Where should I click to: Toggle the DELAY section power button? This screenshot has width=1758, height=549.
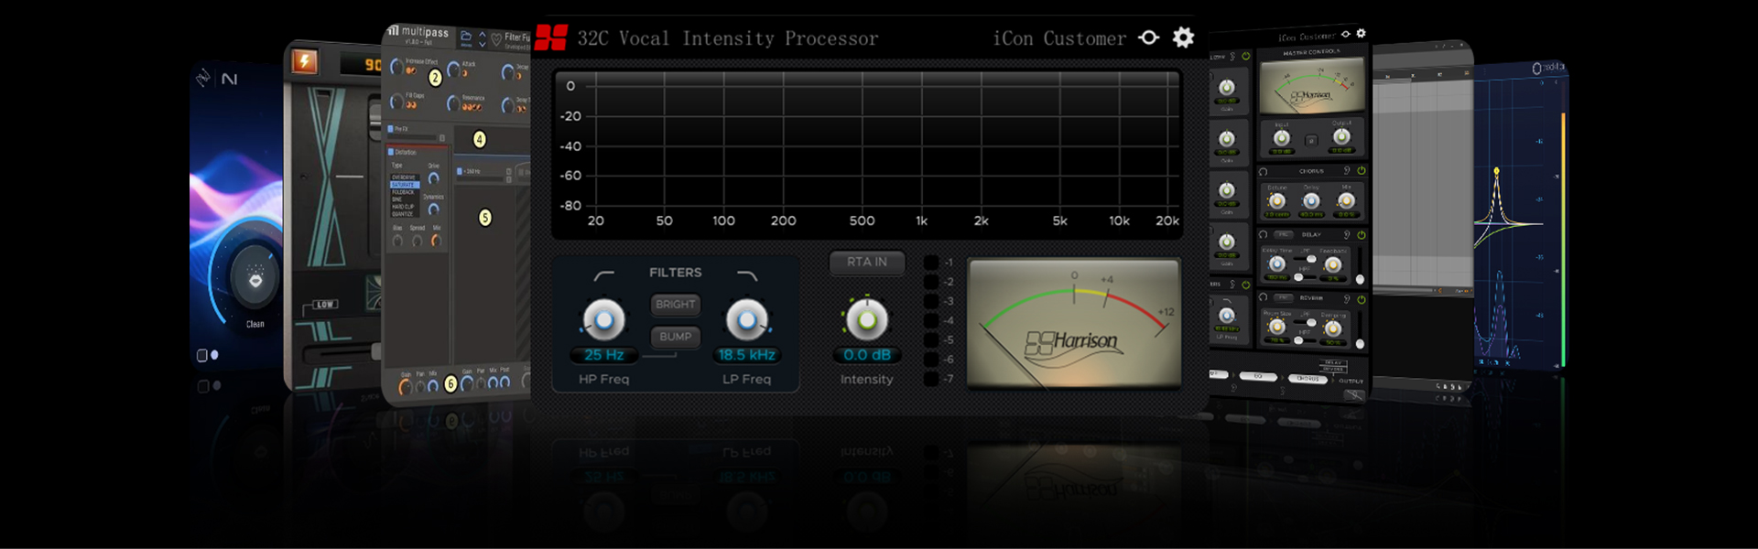(x=1362, y=235)
